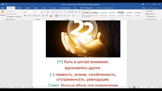This screenshot has width=162, height=91.
Task: Toggle bold (Ж) formatting
Action: [x=25, y=16]
